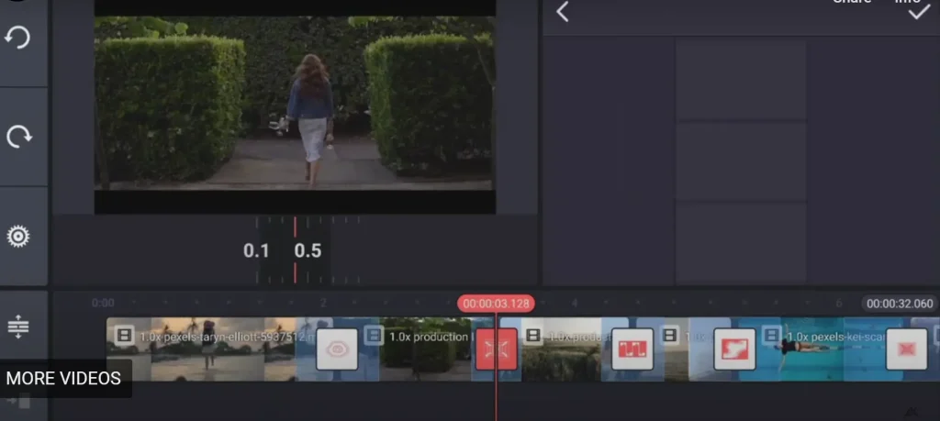940x421 pixels.
Task: Go back using the left chevron
Action: point(563,12)
